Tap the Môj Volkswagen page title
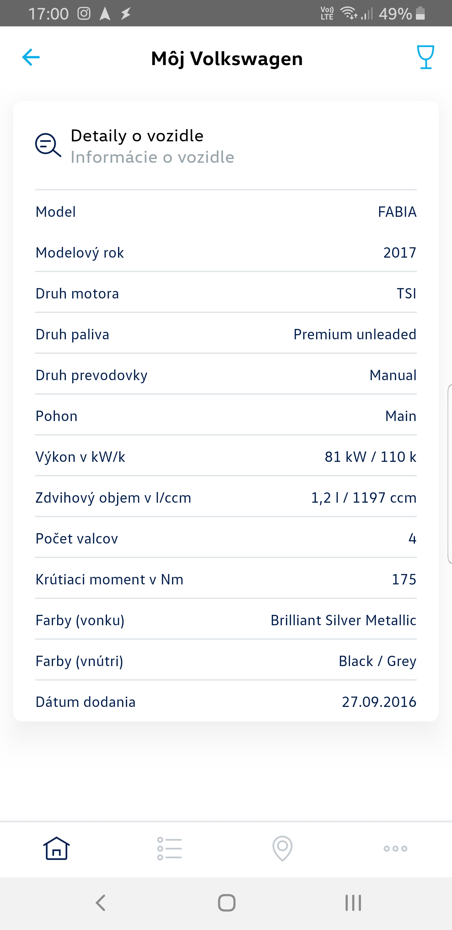The width and height of the screenshot is (452, 930). [227, 58]
